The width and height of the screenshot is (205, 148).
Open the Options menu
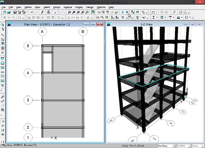click(x=101, y=7)
